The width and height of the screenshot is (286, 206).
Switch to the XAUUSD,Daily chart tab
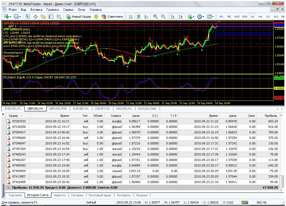tap(147, 109)
